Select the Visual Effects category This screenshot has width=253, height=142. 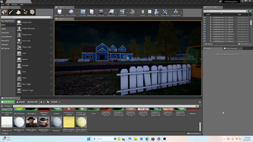(7, 37)
